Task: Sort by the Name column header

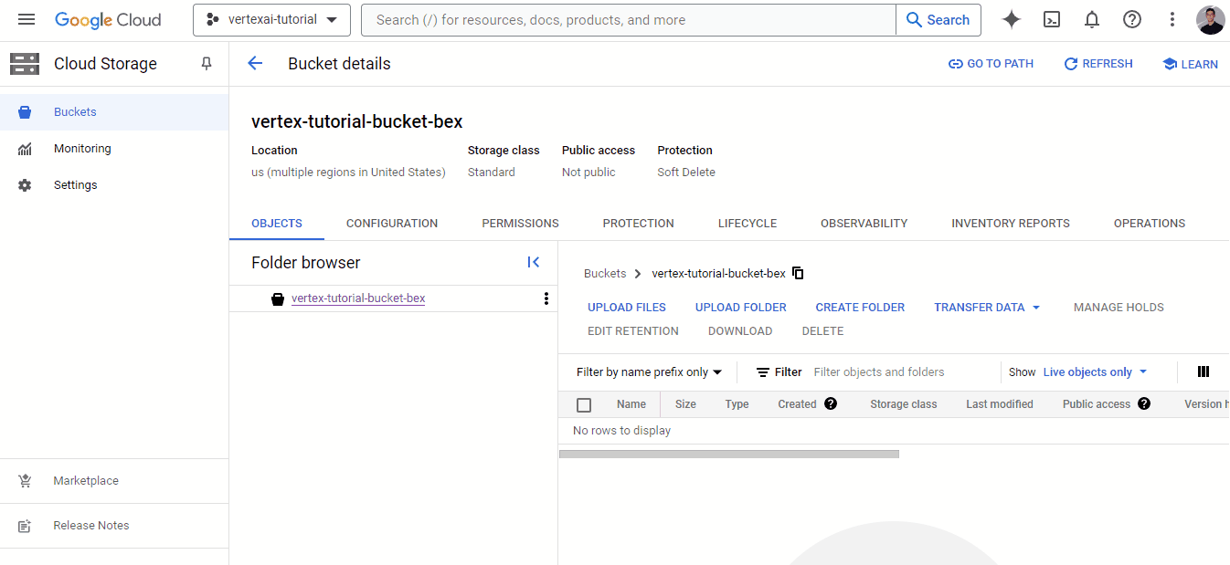Action: [x=631, y=404]
